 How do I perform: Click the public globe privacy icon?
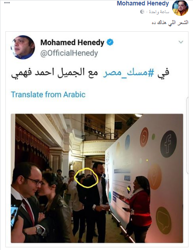142,12
